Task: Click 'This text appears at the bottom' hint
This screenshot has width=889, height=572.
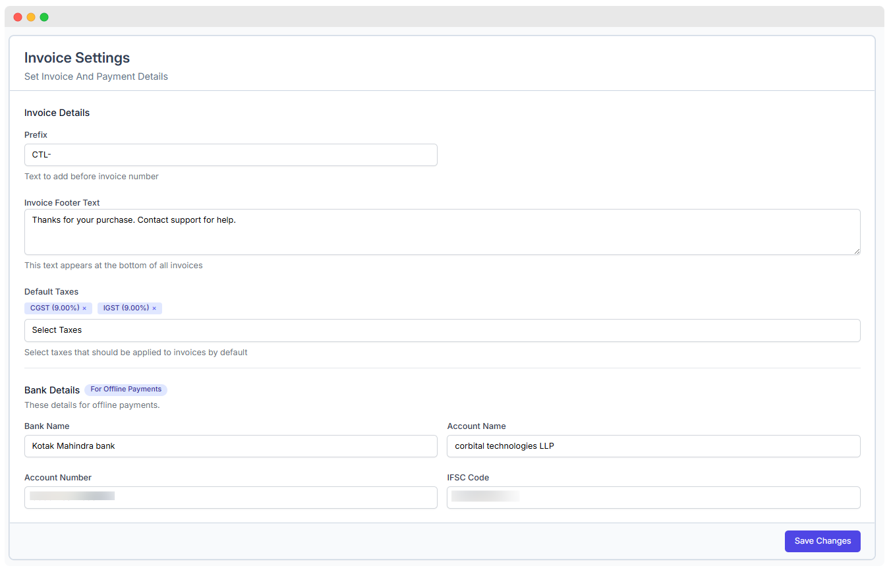Action: 113,266
